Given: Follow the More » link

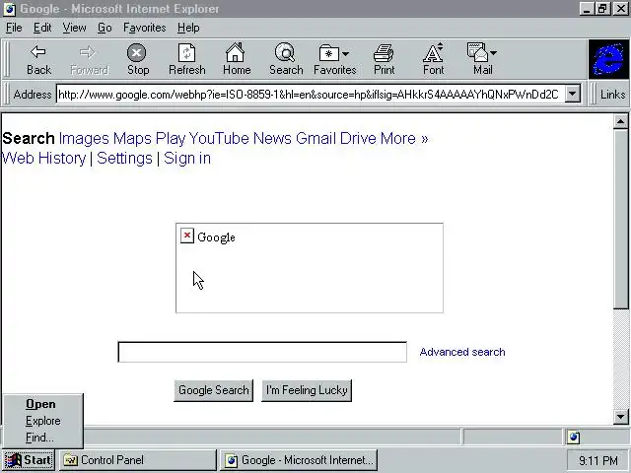Looking at the screenshot, I should 404,138.
